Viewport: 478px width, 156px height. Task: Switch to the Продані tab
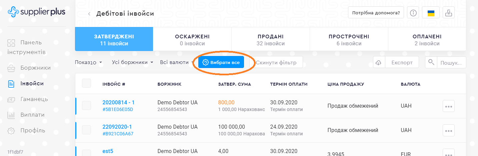(270, 40)
